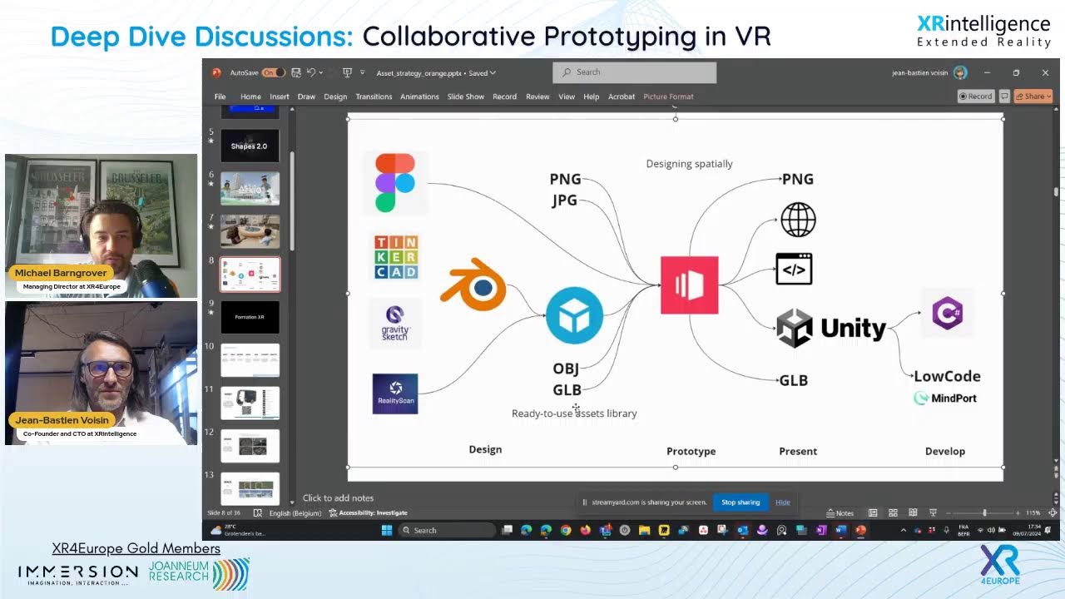
Task: Click the Figma logo on the slide
Action: (x=395, y=183)
